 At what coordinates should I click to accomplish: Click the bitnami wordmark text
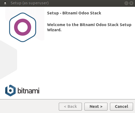28,90
